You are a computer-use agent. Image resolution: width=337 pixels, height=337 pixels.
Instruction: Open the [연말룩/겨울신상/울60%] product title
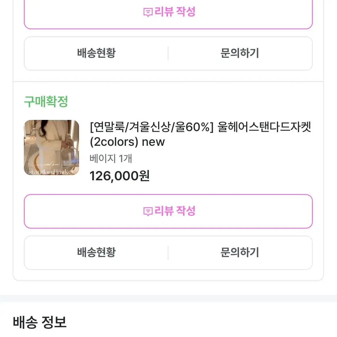point(200,134)
